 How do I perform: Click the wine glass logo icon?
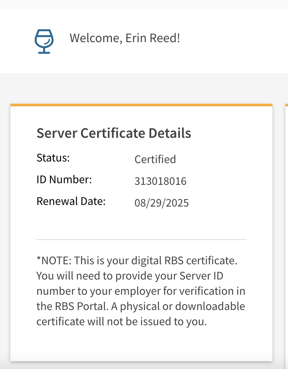(x=44, y=42)
